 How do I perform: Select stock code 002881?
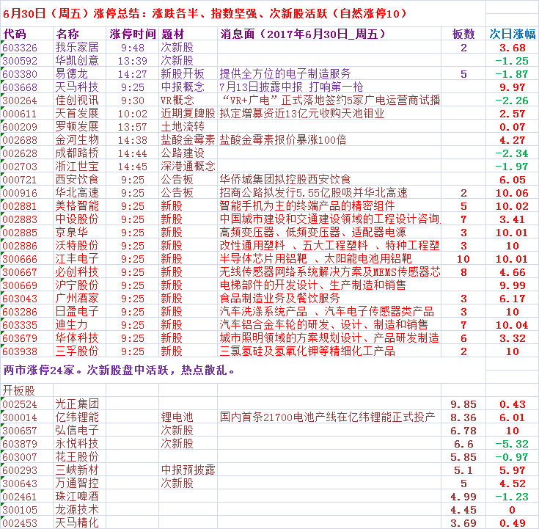coord(26,205)
